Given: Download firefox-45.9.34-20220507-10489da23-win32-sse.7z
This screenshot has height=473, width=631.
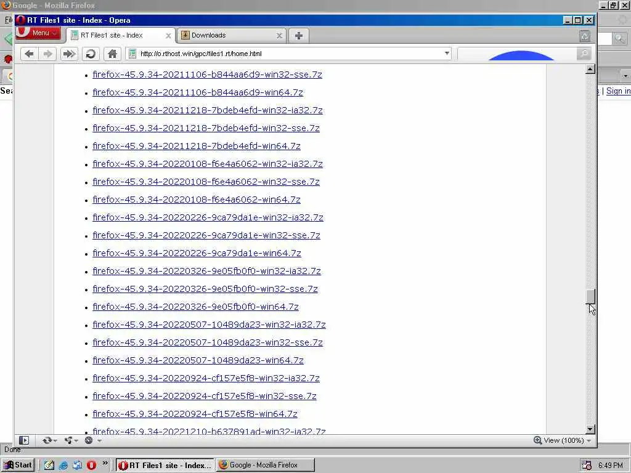Looking at the screenshot, I should point(208,342).
